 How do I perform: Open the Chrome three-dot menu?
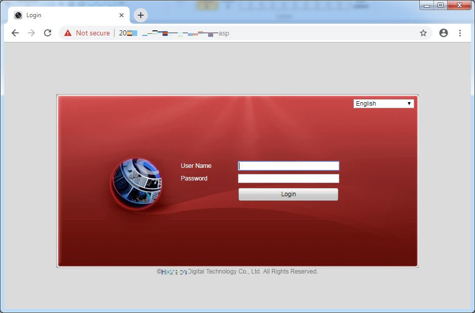click(460, 33)
